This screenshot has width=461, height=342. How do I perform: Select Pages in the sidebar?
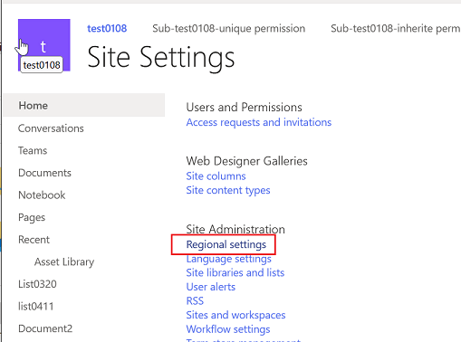pyautogui.click(x=32, y=217)
